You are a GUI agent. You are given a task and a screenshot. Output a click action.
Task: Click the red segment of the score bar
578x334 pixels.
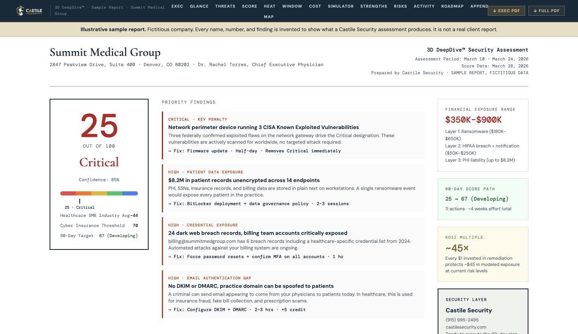pos(68,193)
